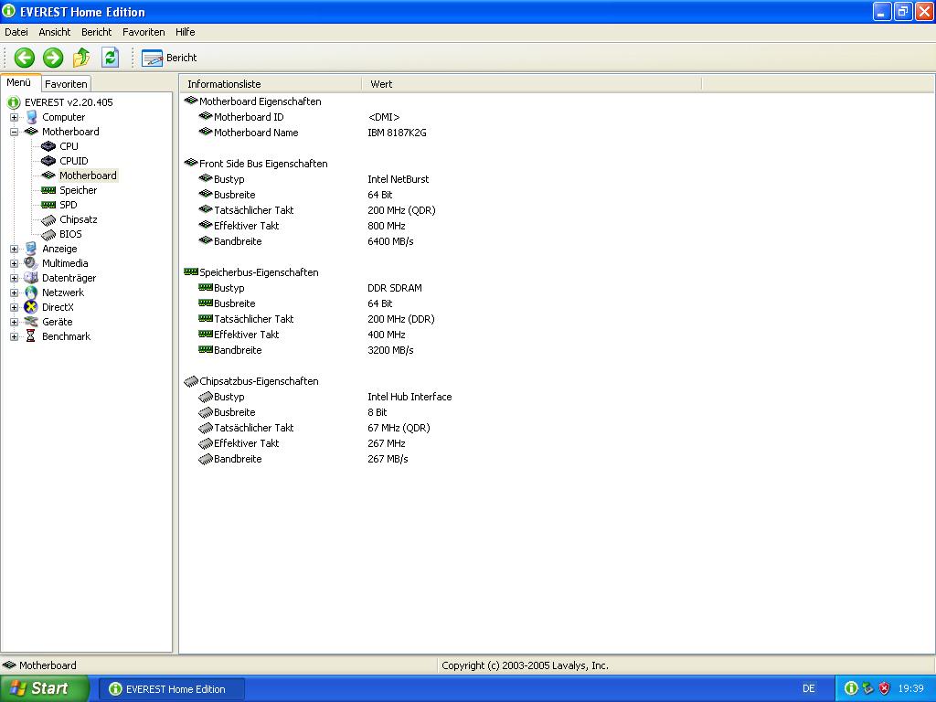Image resolution: width=936 pixels, height=702 pixels.
Task: Click the 3200 MB/s value
Action: coord(390,350)
